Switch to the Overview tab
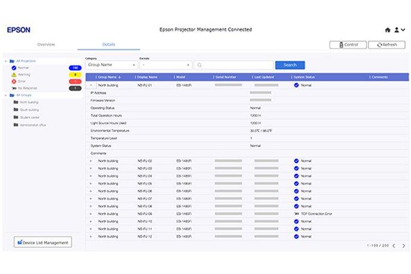Image resolution: width=411 pixels, height=274 pixels. coord(46,45)
